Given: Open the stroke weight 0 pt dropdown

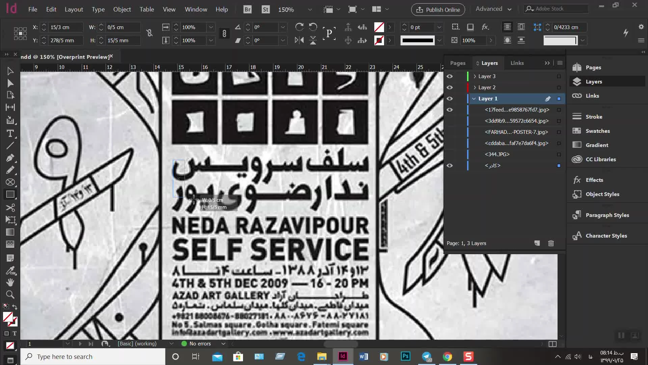Looking at the screenshot, I should tap(439, 27).
